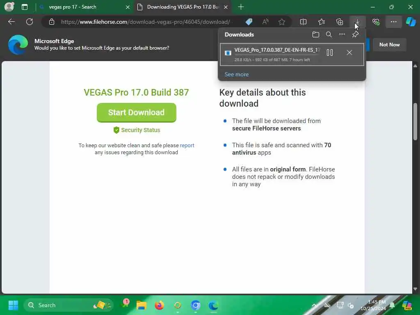Activate the Read aloud icon

265,22
